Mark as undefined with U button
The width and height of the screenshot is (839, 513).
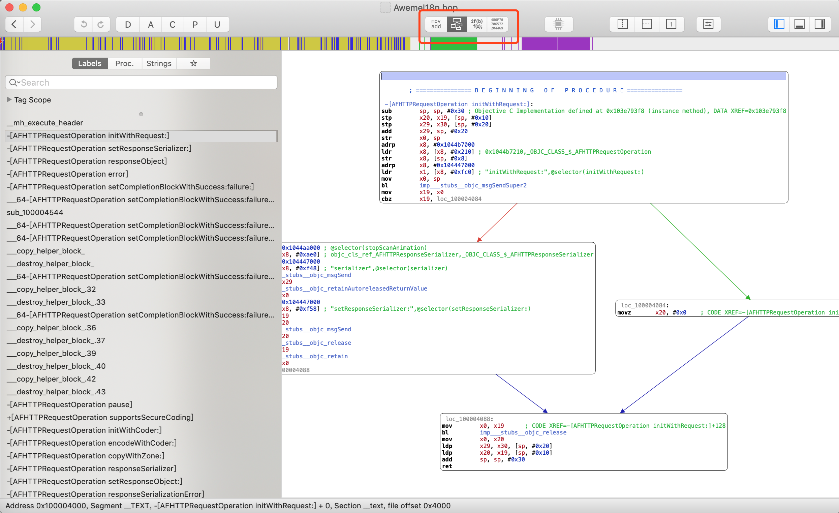pyautogui.click(x=217, y=25)
